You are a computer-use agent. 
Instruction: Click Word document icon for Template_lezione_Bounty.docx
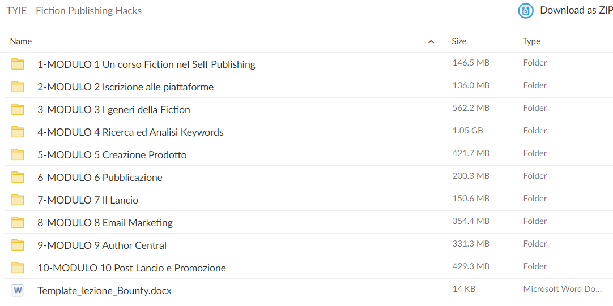[18, 290]
